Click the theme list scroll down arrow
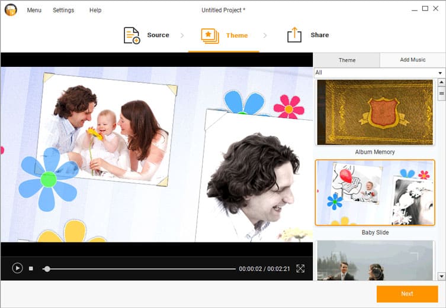Image resolution: width=446 pixels, height=308 pixels. click(441, 276)
